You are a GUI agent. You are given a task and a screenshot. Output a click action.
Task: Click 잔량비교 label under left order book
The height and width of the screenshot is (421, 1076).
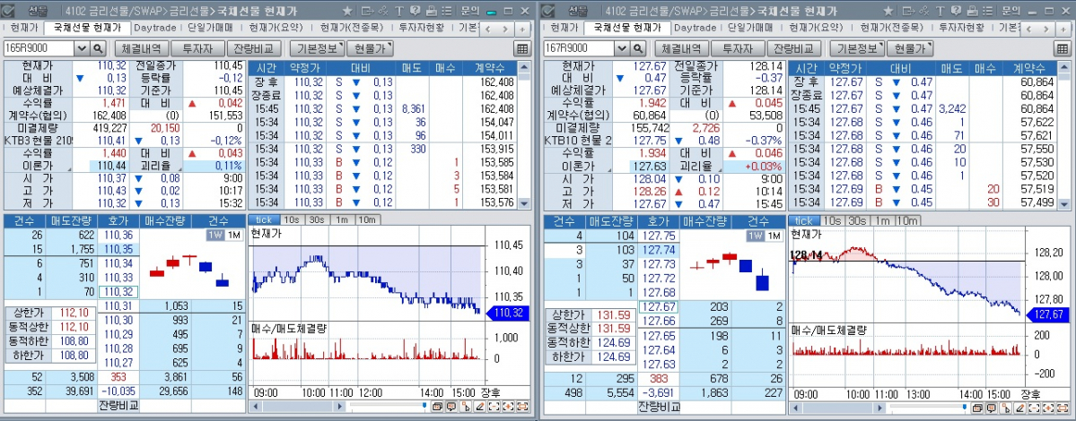118,405
